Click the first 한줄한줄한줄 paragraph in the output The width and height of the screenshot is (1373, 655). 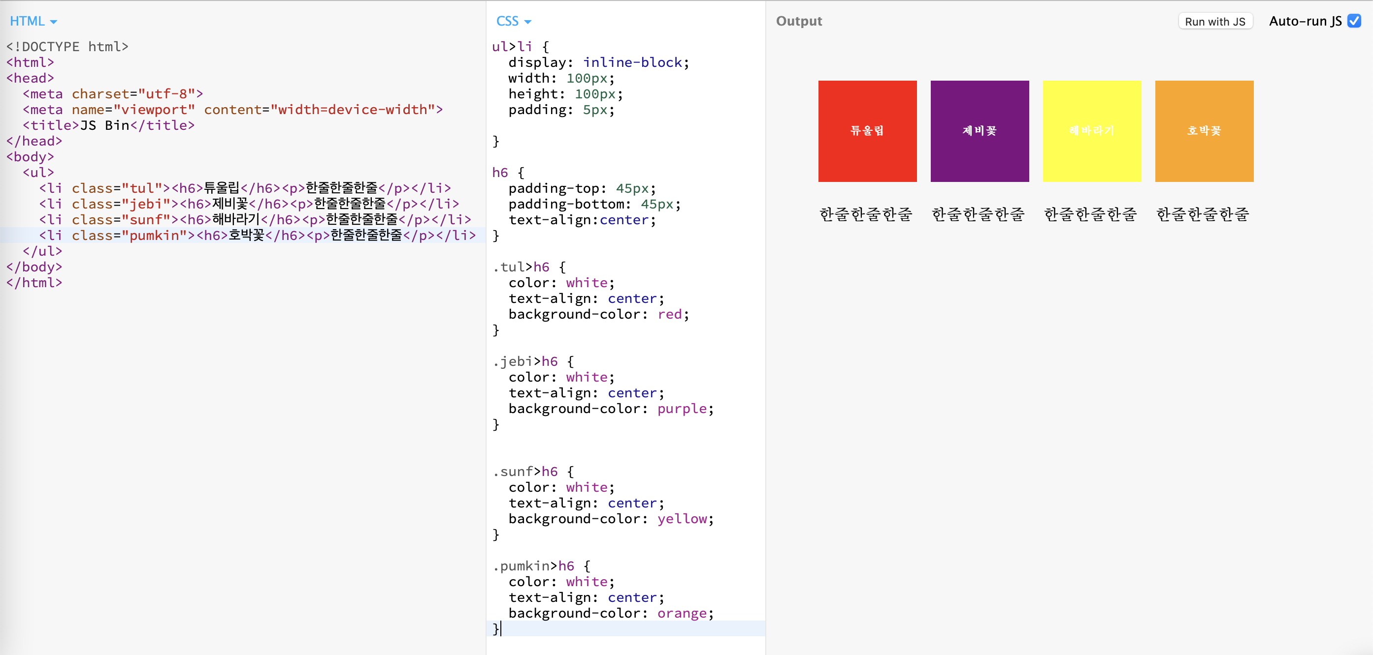(866, 214)
